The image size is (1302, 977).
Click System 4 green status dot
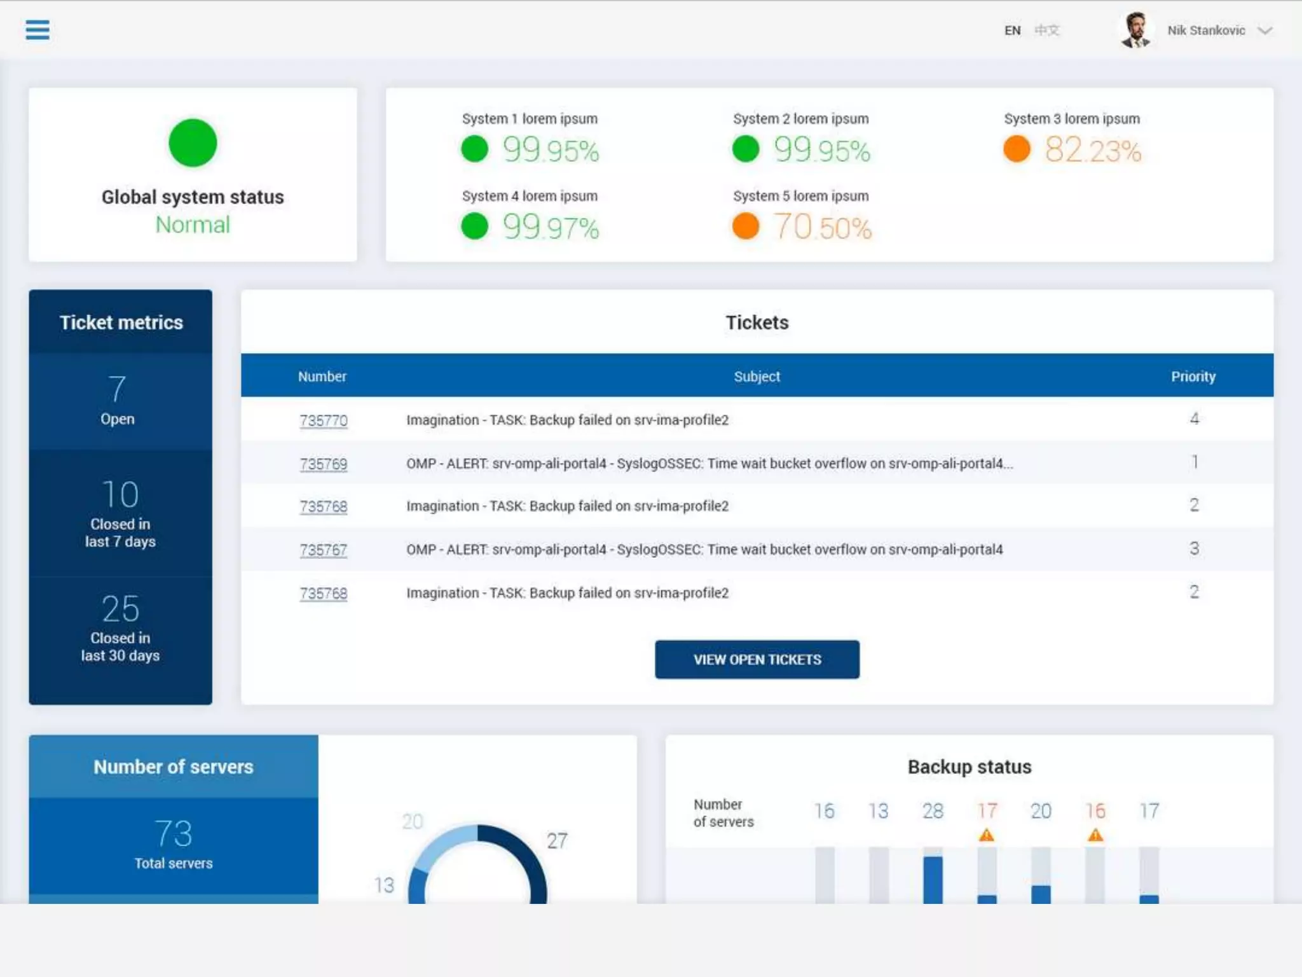(x=474, y=226)
